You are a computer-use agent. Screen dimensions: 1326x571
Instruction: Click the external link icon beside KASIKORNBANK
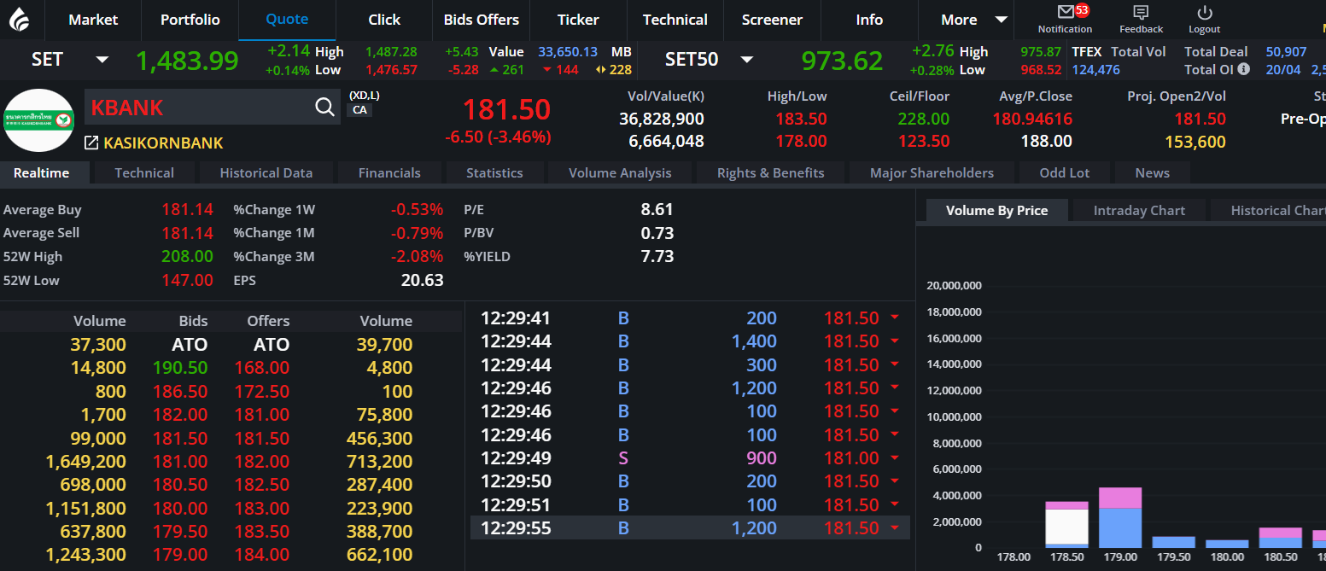tap(91, 143)
